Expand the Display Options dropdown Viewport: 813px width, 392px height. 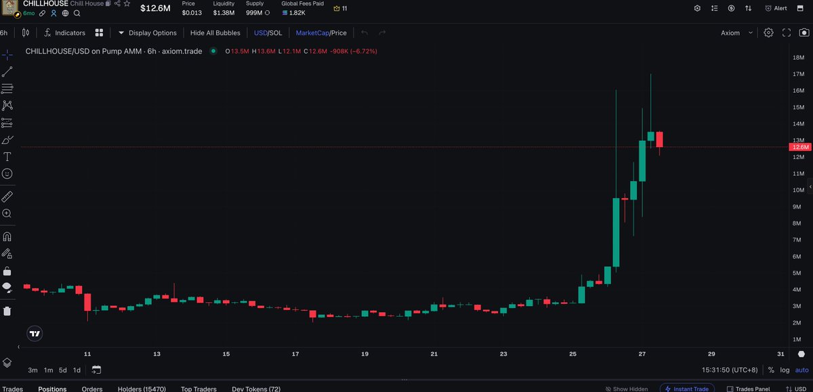pyautogui.click(x=147, y=32)
